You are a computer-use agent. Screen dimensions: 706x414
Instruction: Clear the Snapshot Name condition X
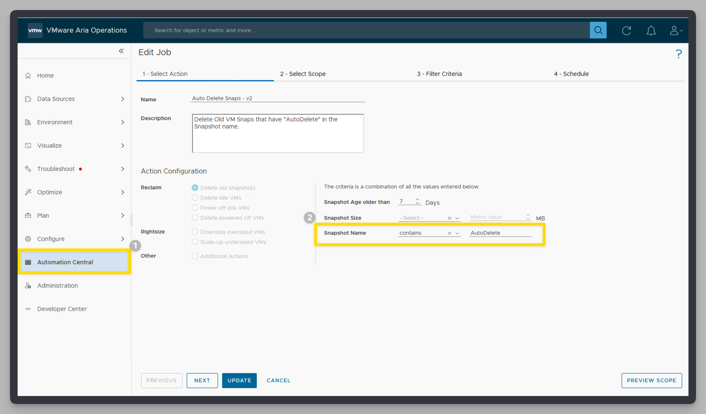point(450,233)
